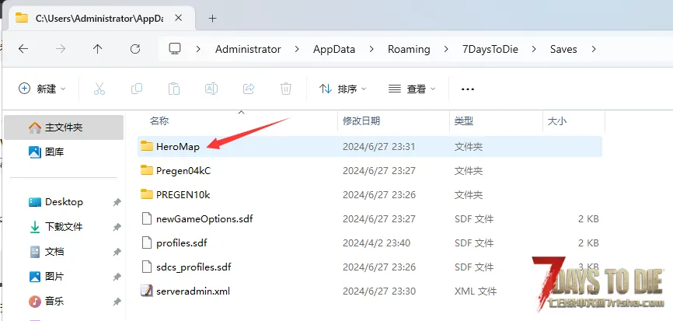The image size is (673, 321).
Task: Click the Copy icon in toolbar
Action: 137,89
